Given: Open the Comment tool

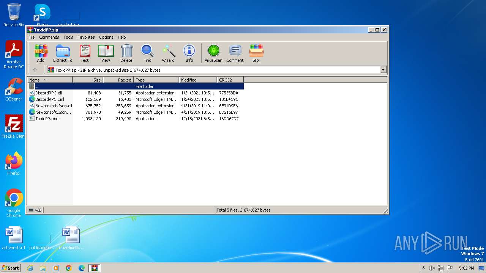Looking at the screenshot, I should coord(235,53).
